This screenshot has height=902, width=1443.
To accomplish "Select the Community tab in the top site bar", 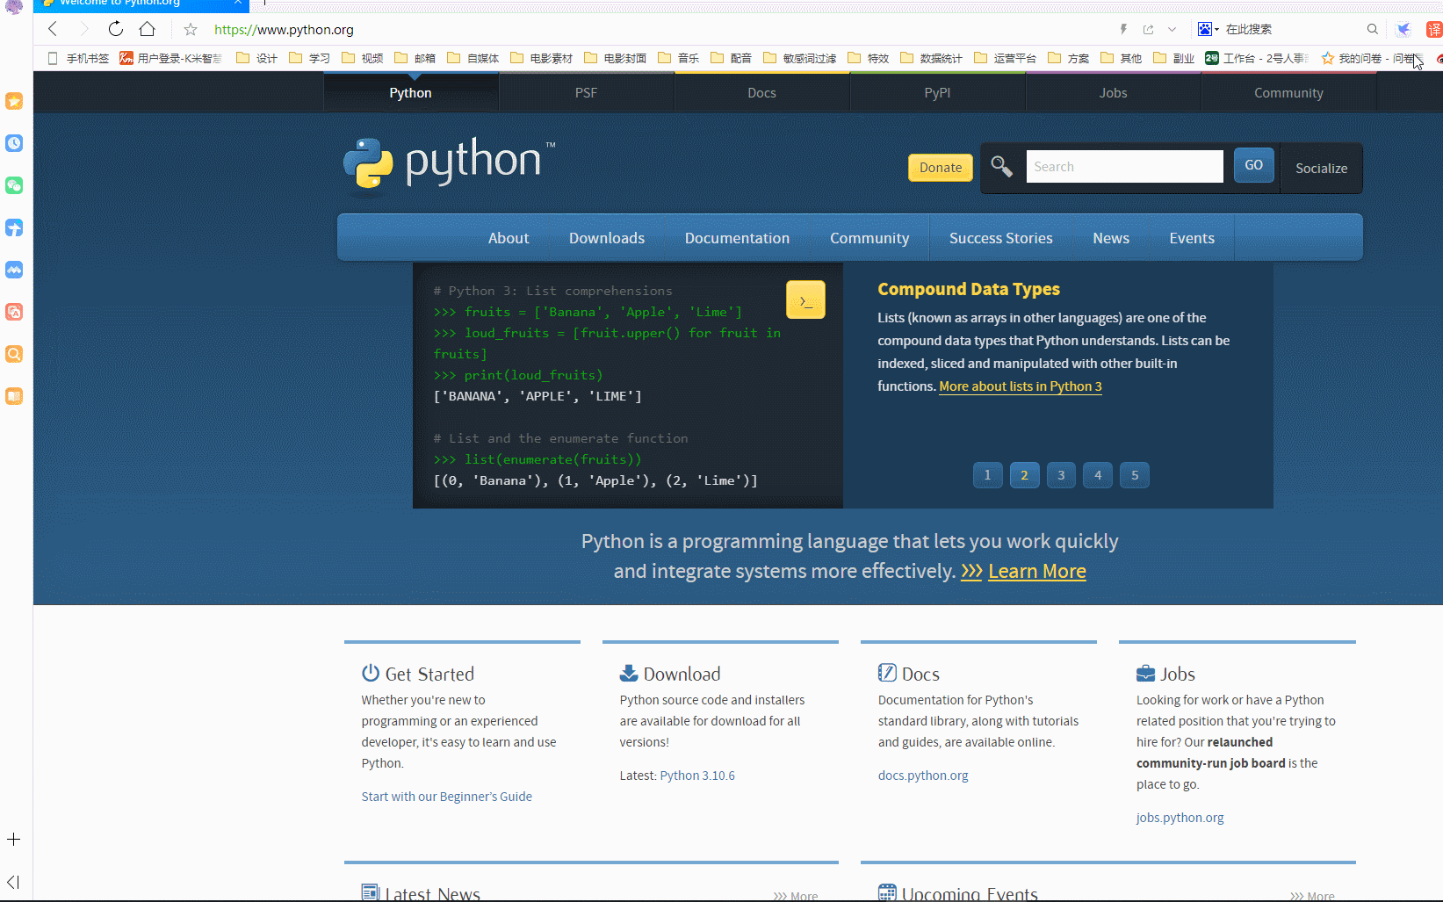I will point(1288,92).
